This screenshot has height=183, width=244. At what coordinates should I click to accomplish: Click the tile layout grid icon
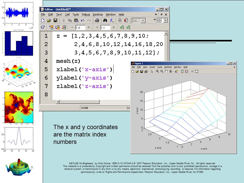[160, 21]
